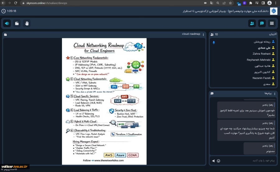Go back in the browser
280x172 pixels.
[x=3, y=3]
